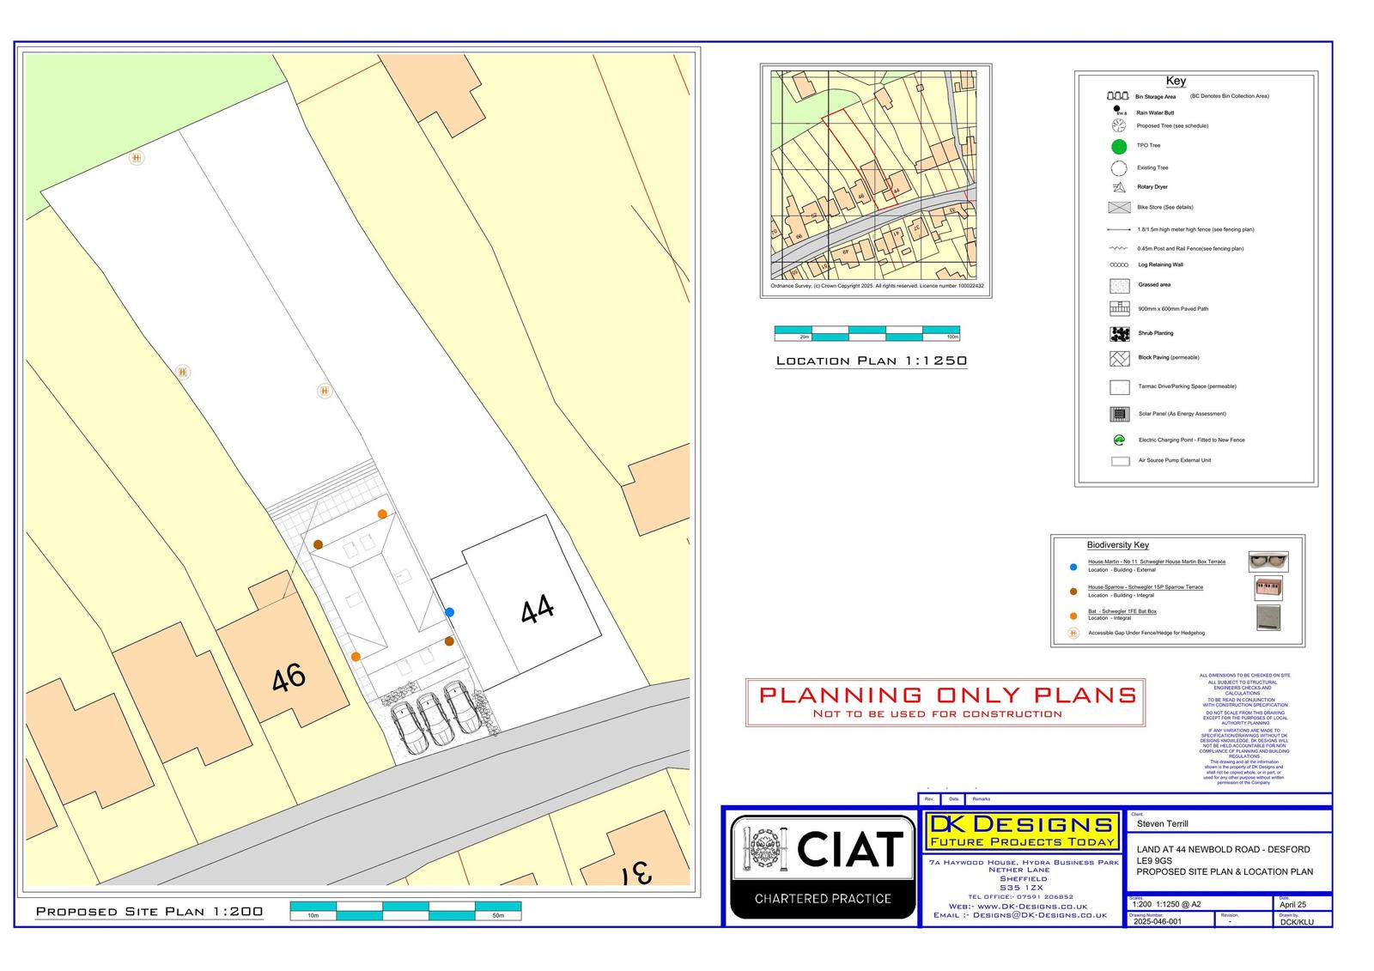This screenshot has height=971, width=1374.
Task: Click the Shrub Planting pattern symbol
Action: coord(1119,333)
